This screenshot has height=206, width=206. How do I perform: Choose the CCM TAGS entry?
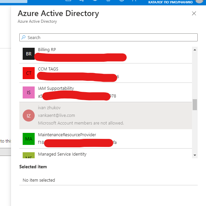click(x=106, y=73)
